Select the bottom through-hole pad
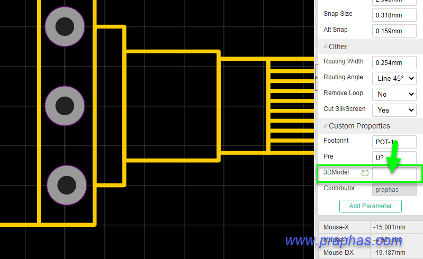 (67, 185)
